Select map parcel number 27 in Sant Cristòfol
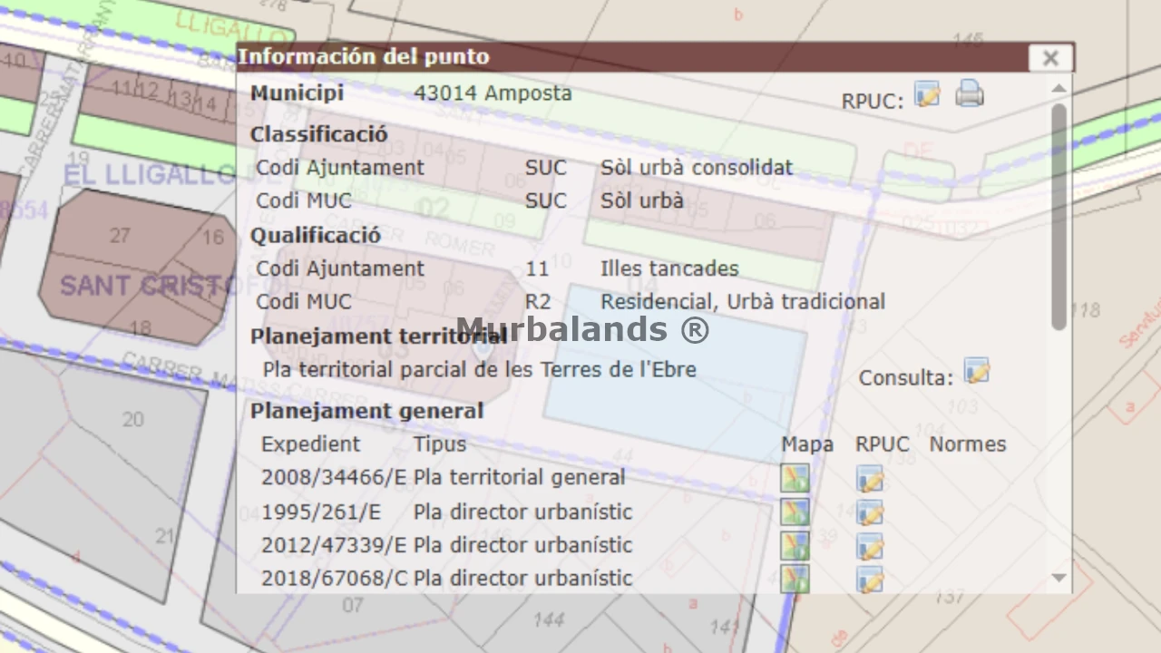The width and height of the screenshot is (1161, 653). click(120, 236)
